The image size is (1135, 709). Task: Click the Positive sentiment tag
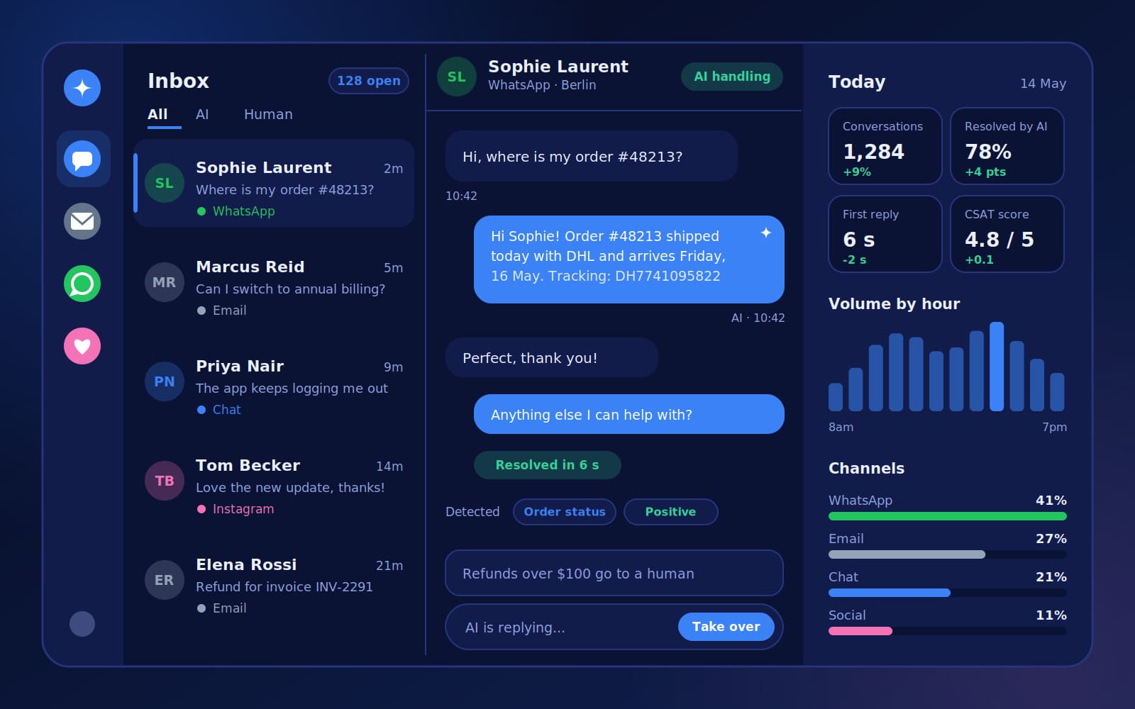click(670, 512)
